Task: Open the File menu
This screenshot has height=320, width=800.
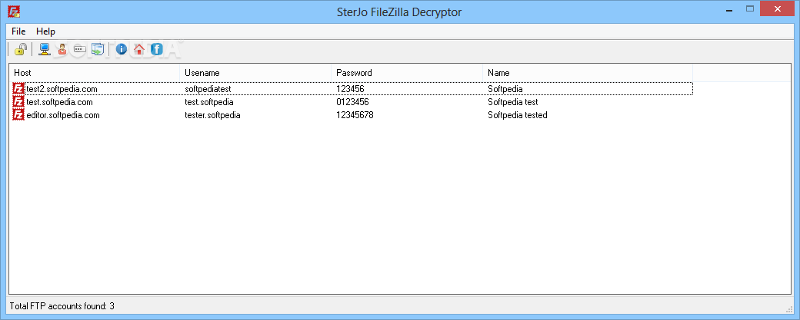Action: (18, 31)
